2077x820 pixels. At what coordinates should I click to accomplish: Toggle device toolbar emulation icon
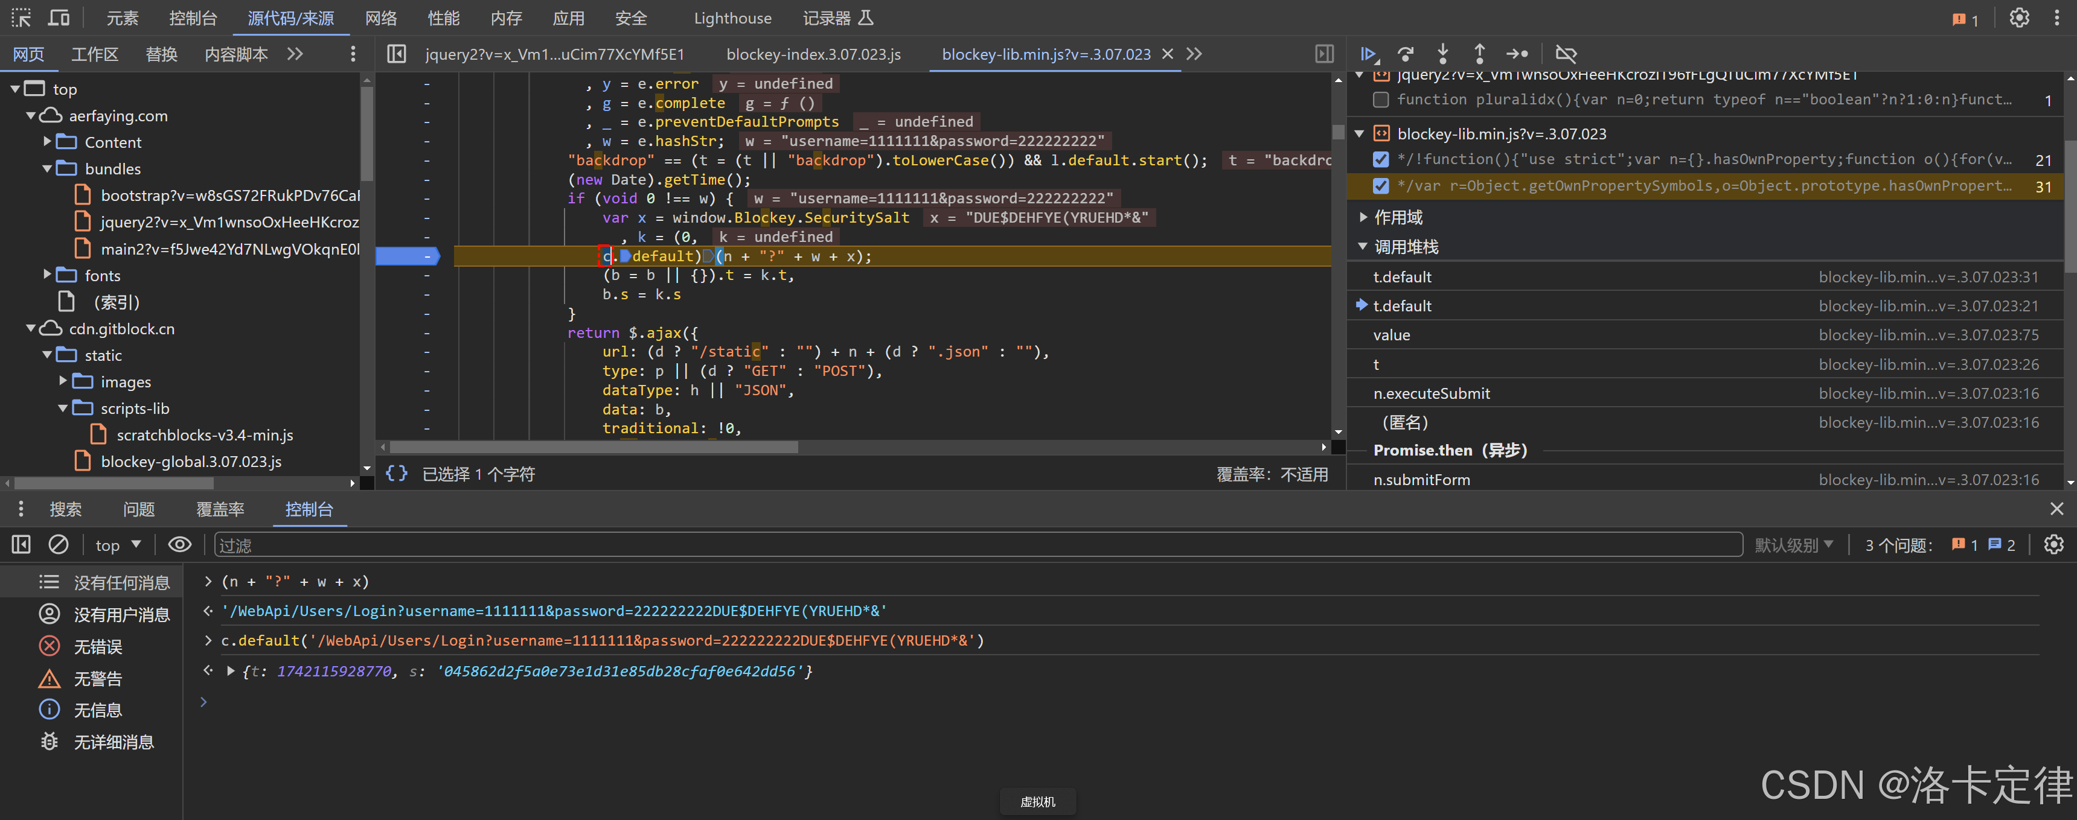tap(59, 17)
